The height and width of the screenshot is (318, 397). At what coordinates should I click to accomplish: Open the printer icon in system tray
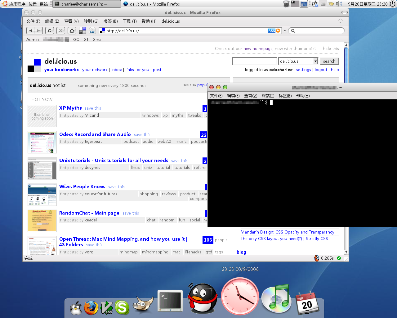coord(323,4)
